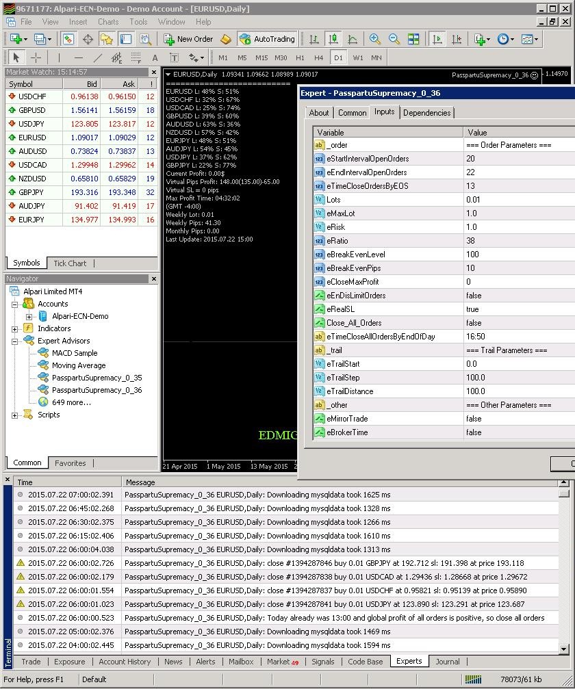The image size is (575, 689).
Task: Close the Market Watch panel
Action: coord(154,72)
